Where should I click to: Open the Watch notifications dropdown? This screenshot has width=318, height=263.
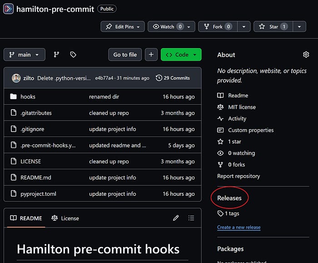pos(171,26)
